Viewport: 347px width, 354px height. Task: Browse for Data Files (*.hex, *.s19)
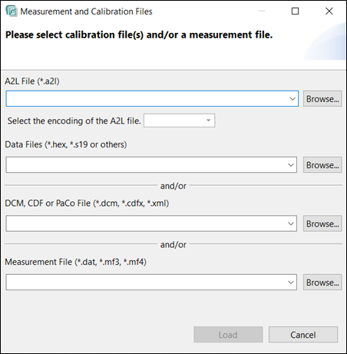[x=322, y=165]
